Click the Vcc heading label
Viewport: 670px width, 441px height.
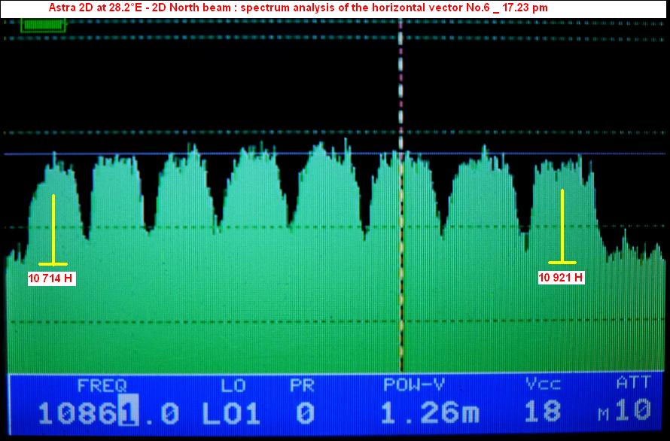[x=542, y=385]
